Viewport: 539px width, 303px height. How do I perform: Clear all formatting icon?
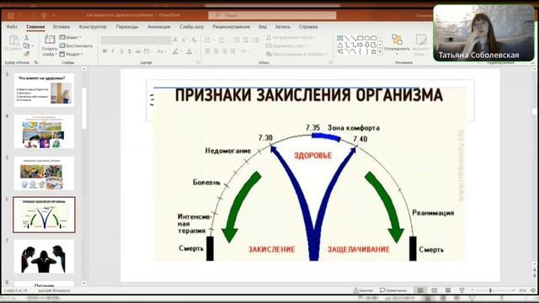click(x=194, y=40)
